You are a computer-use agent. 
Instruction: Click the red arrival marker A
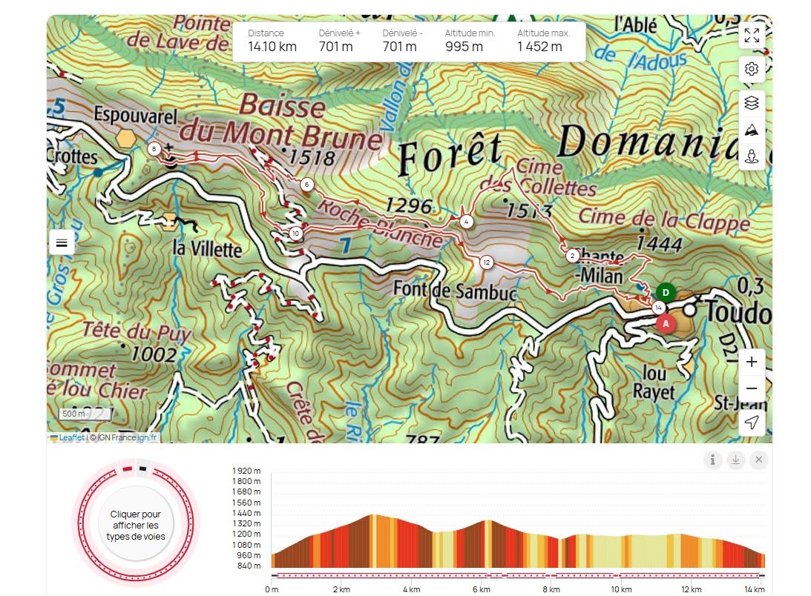666,323
